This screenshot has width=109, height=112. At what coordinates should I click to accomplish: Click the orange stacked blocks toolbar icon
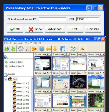(34, 49)
